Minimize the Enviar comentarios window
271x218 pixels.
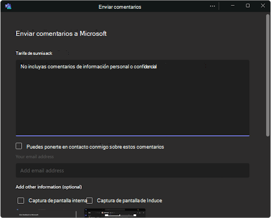pyautogui.click(x=233, y=5)
